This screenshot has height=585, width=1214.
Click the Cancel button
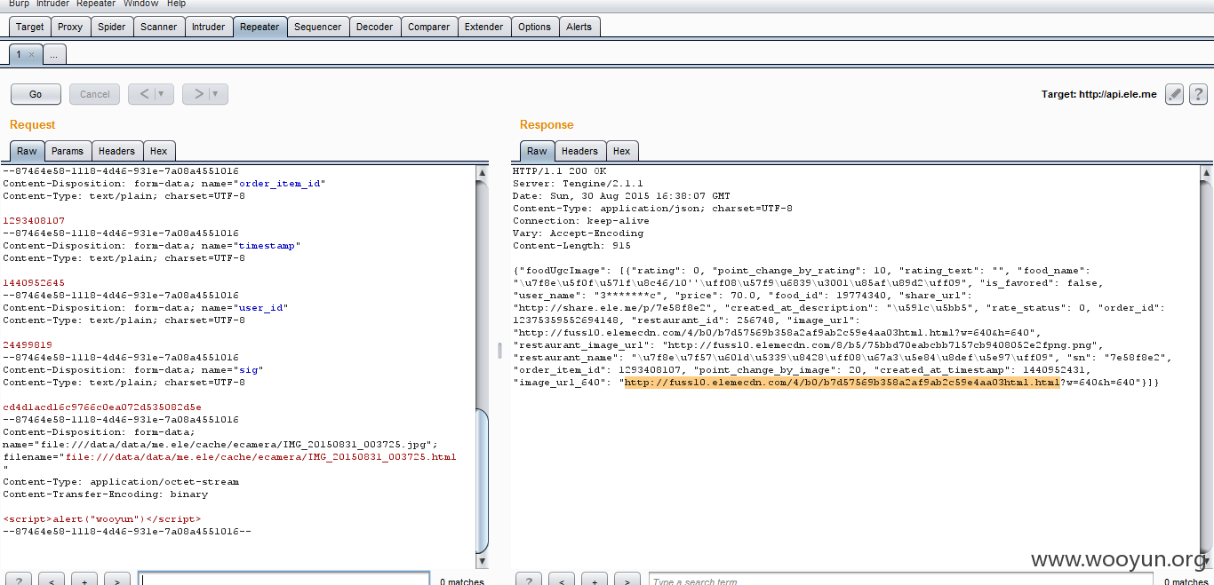pyautogui.click(x=95, y=94)
